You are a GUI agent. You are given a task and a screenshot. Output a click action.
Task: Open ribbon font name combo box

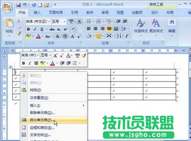click(x=38, y=21)
